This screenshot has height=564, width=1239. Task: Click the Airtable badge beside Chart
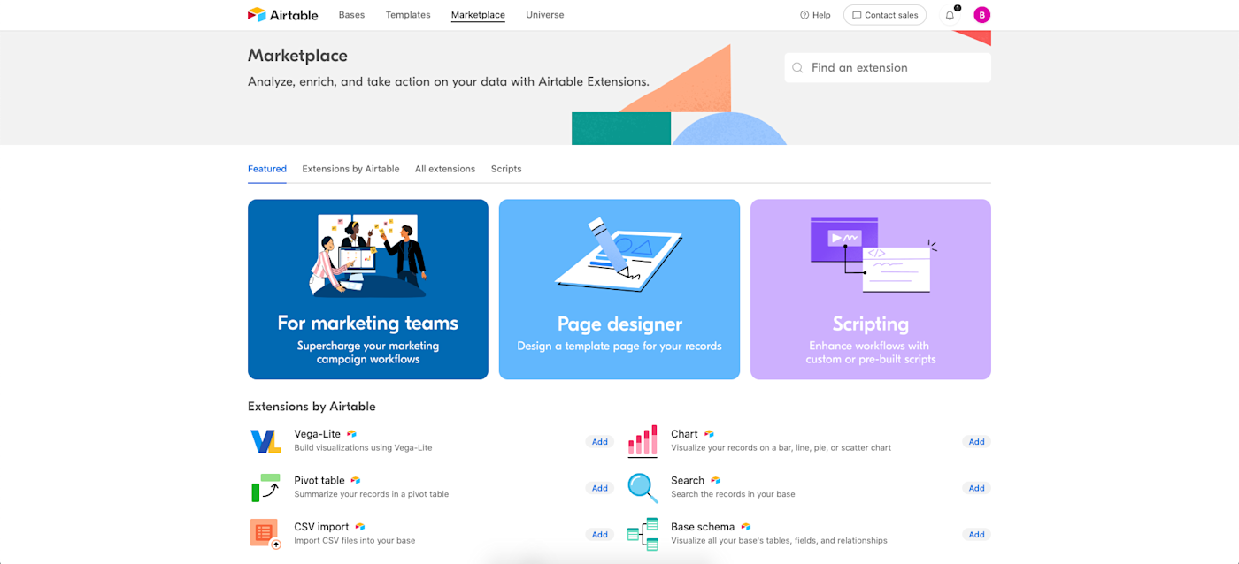(x=709, y=434)
